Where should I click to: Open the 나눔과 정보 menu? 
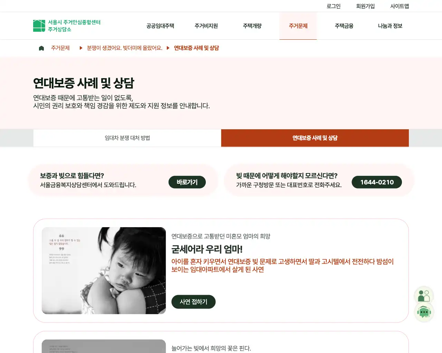click(390, 26)
